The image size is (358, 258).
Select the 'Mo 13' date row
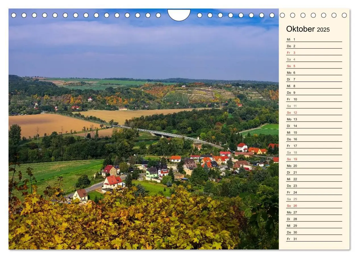314,119
